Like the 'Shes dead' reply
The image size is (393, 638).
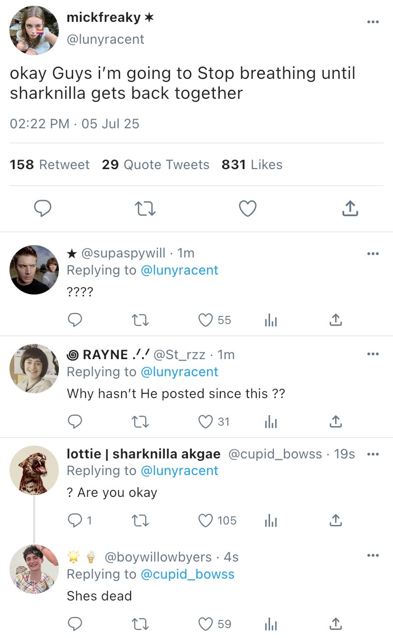coord(206,623)
